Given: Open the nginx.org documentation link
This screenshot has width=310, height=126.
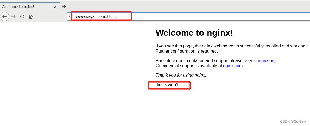Looking at the screenshot, I should point(266,61).
